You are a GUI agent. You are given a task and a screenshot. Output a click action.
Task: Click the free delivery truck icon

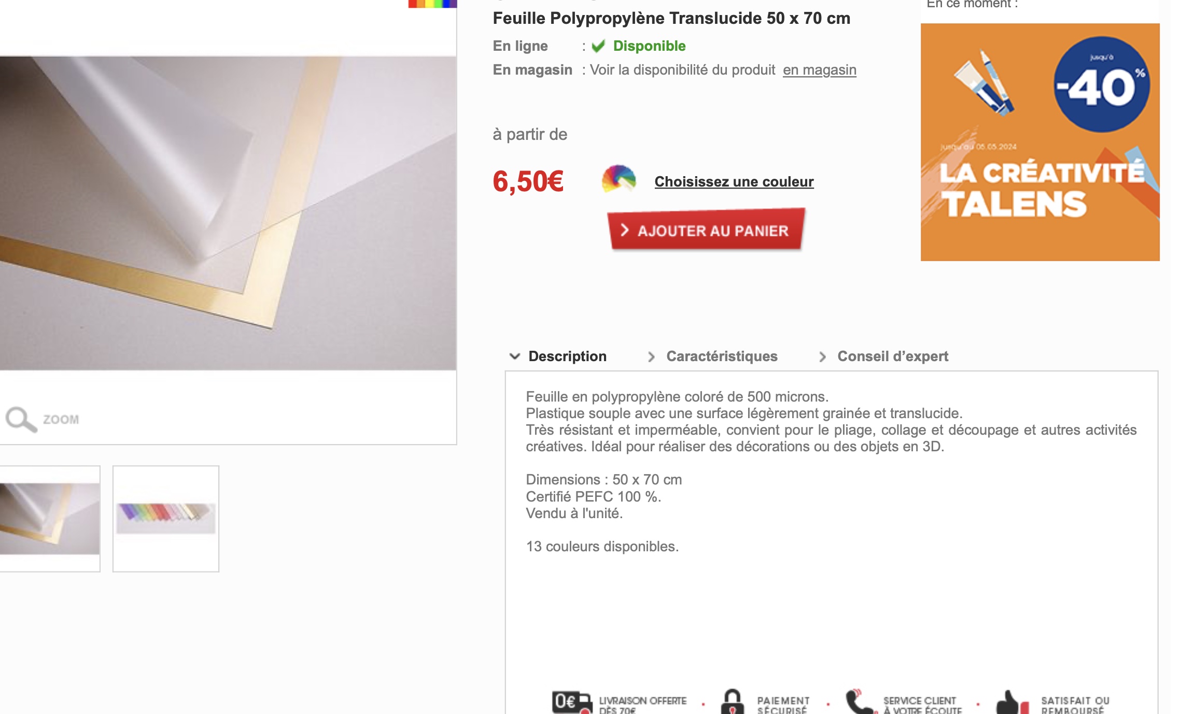click(572, 703)
